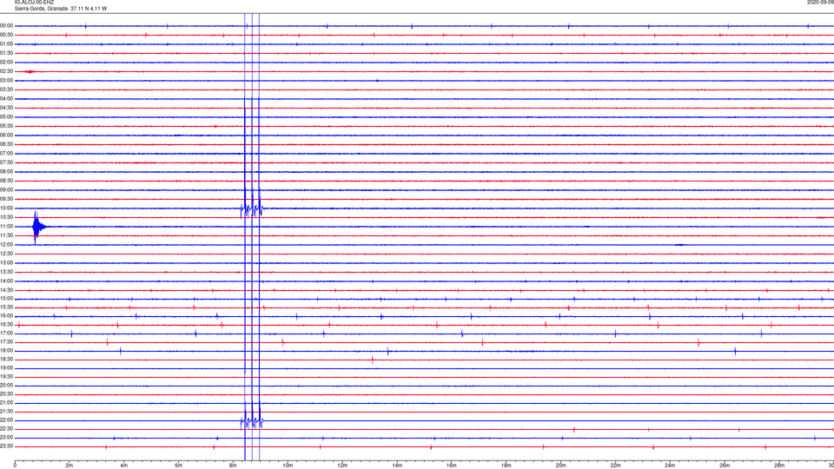Select the 11:00 trace time label
Viewport: 834px width, 469px height.
point(6,226)
